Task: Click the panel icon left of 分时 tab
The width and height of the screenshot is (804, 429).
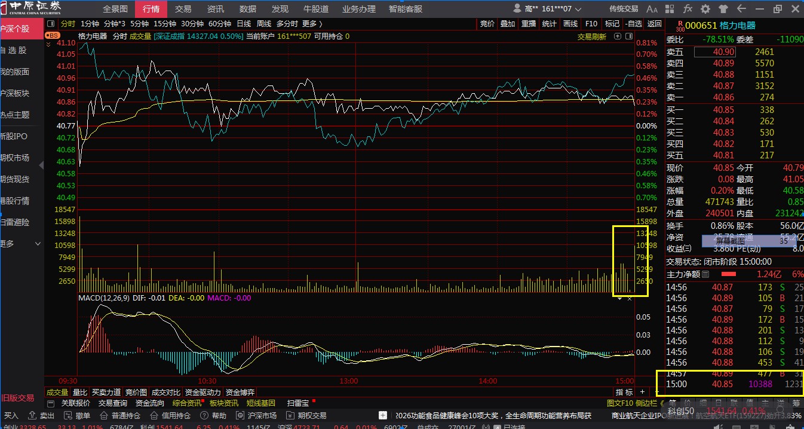Action: pos(51,24)
